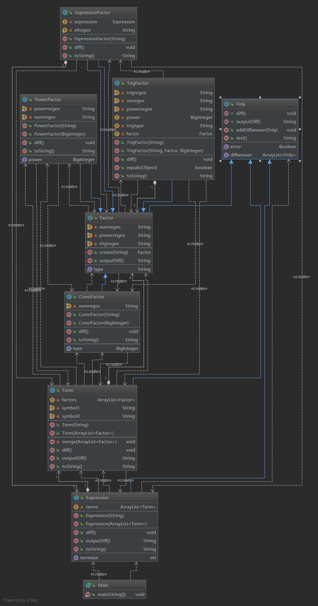This screenshot has width=318, height=606.
Task: Click property icon beside diffanswer in Poly
Action: point(226,155)
